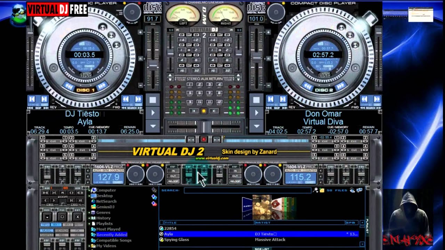Click the search options magnifier icon
The height and width of the screenshot is (250, 445).
pos(316,190)
